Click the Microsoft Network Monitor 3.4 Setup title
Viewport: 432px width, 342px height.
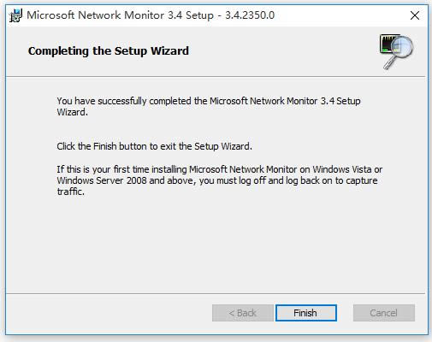pos(120,15)
